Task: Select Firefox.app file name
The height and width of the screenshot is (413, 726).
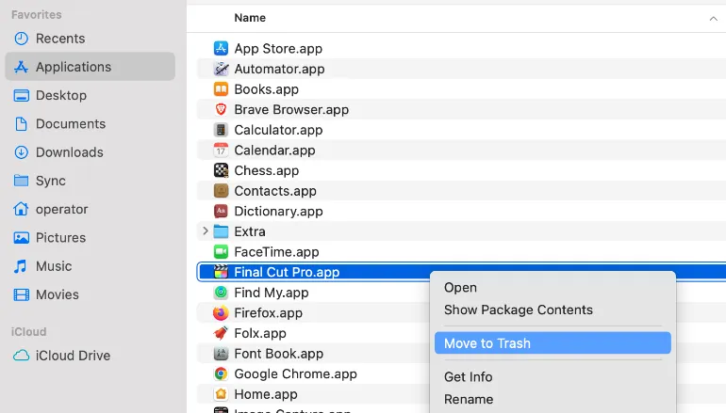Action: (268, 312)
